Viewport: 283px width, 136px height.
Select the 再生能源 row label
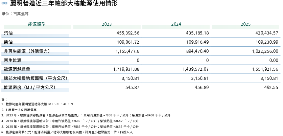click(13, 60)
